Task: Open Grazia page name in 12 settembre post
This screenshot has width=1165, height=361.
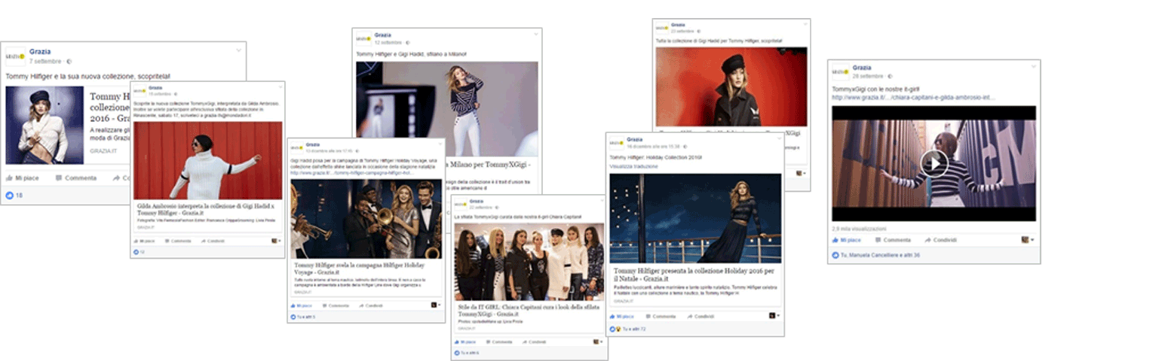Action: (x=382, y=35)
